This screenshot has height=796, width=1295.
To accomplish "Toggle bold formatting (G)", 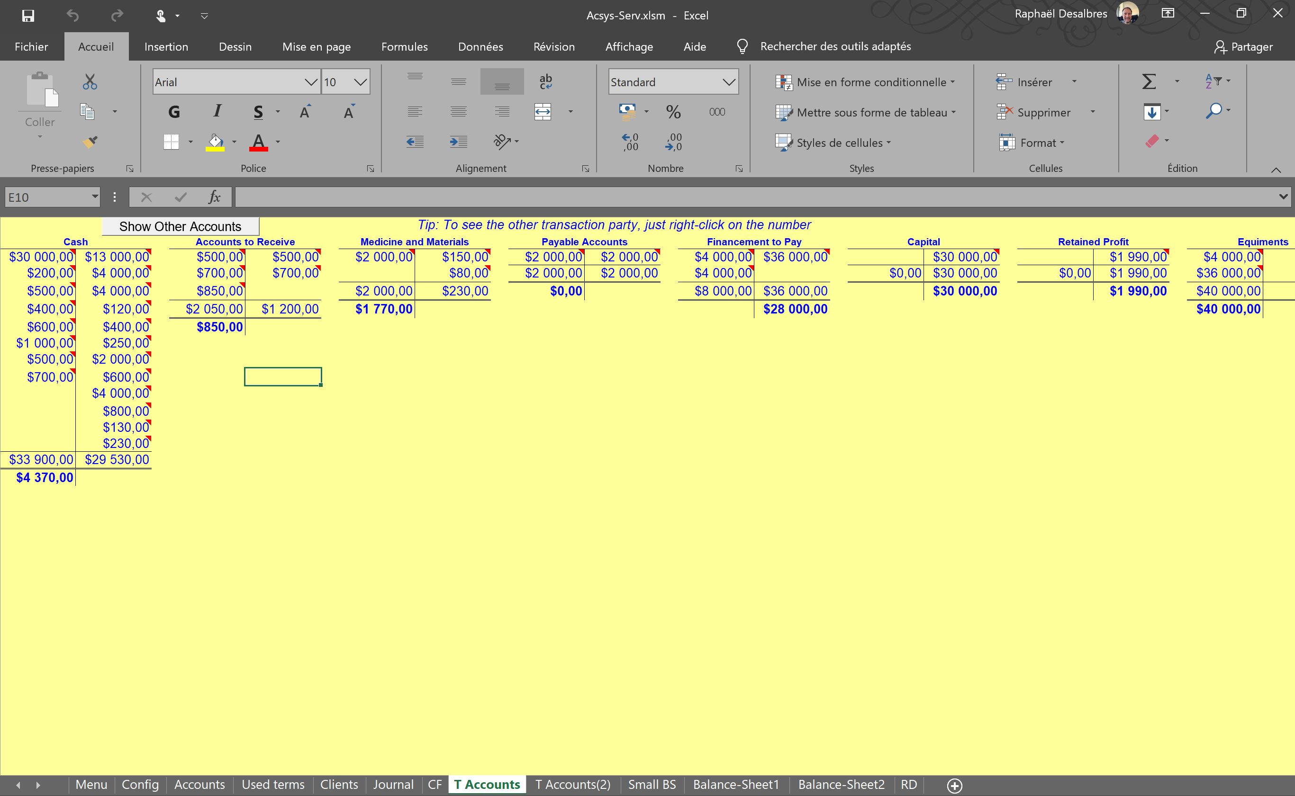I will tap(174, 112).
